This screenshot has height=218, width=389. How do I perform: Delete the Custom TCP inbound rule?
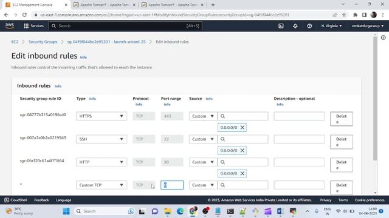(342, 188)
